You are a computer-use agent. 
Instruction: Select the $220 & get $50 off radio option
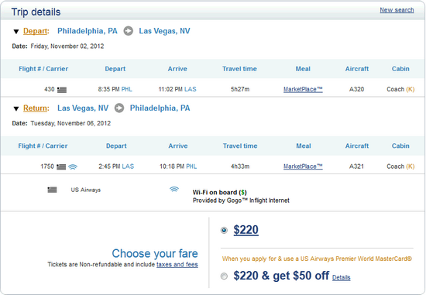point(224,276)
